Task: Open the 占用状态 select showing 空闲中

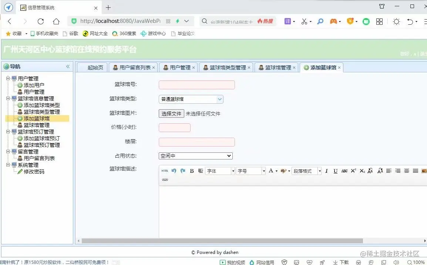Action: click(x=195, y=156)
